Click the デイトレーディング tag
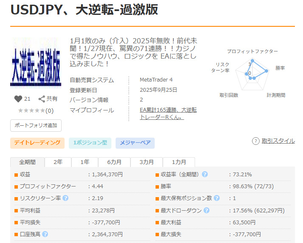Image resolution: width=303 pixels, height=243 pixels. point(37,143)
